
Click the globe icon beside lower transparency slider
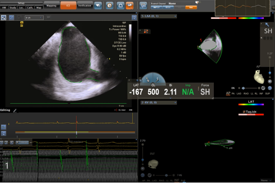click(149, 175)
